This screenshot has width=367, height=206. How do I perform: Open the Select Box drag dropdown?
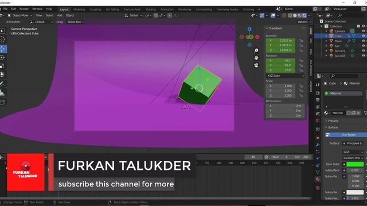click(75, 22)
